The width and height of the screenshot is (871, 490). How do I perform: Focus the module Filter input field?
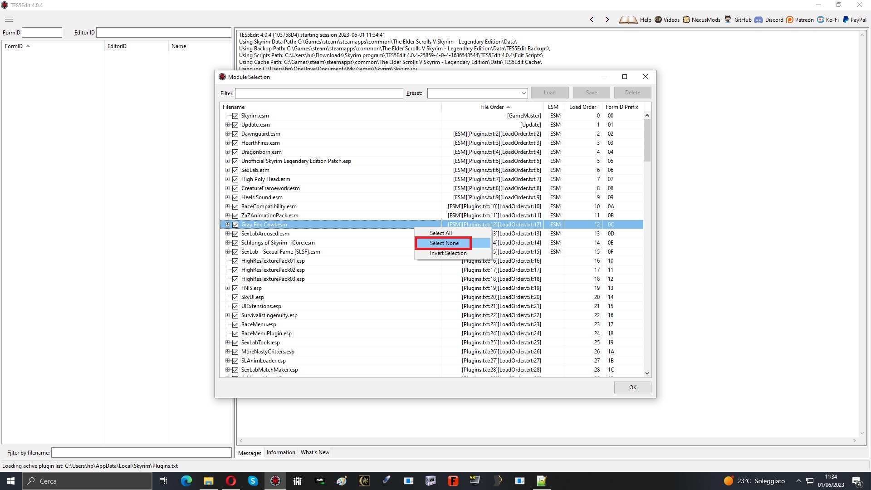[319, 93]
